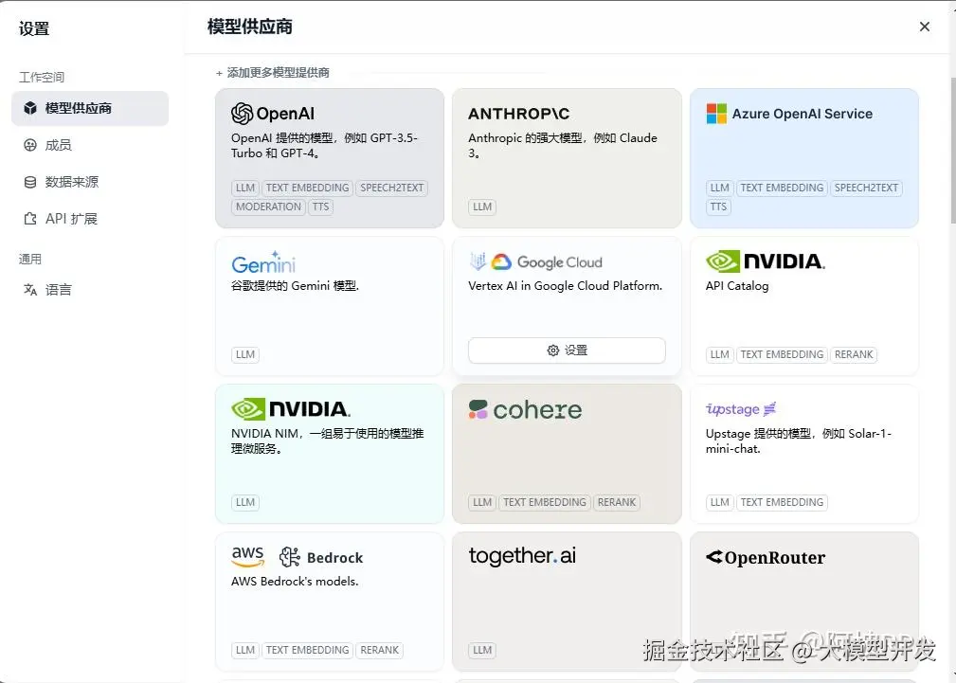
Task: Click OpenAI card's TEXT EMBEDDING tag
Action: click(307, 188)
